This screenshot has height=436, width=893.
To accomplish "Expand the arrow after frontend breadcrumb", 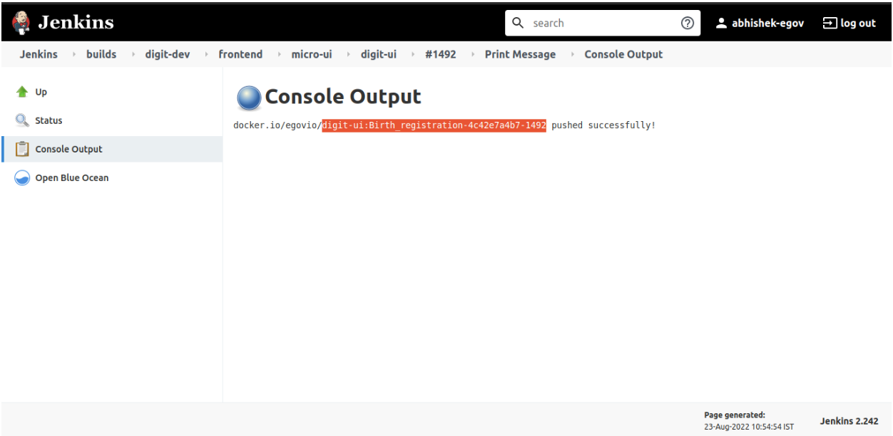I will pyautogui.click(x=279, y=55).
